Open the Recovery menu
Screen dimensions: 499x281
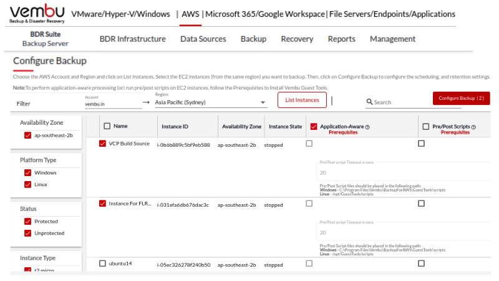pos(297,39)
